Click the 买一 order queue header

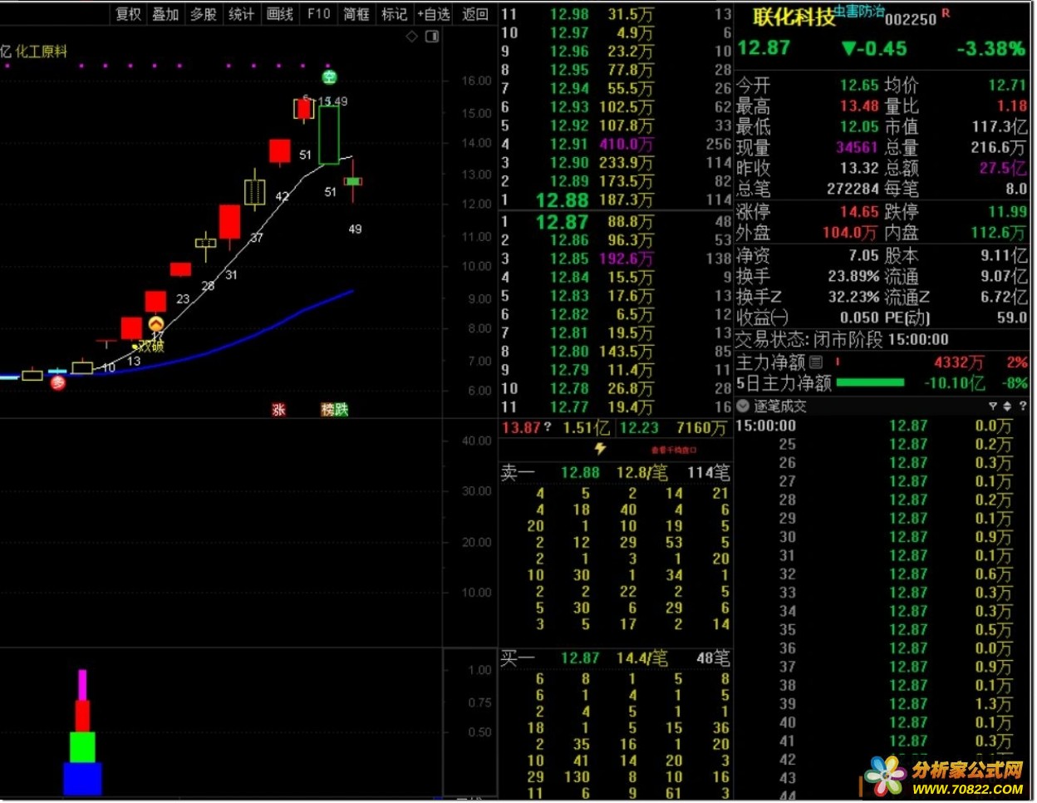(518, 658)
